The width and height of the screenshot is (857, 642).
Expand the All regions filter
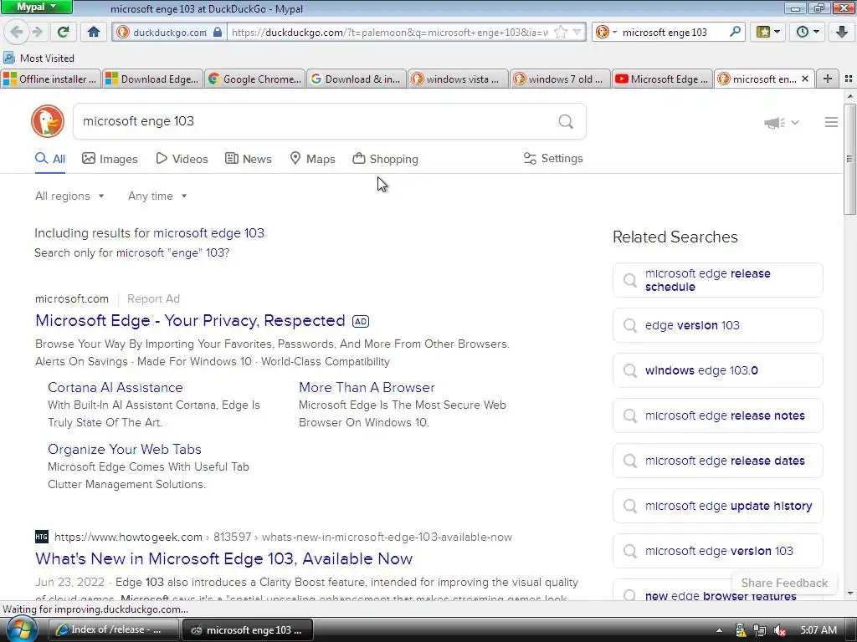[69, 196]
